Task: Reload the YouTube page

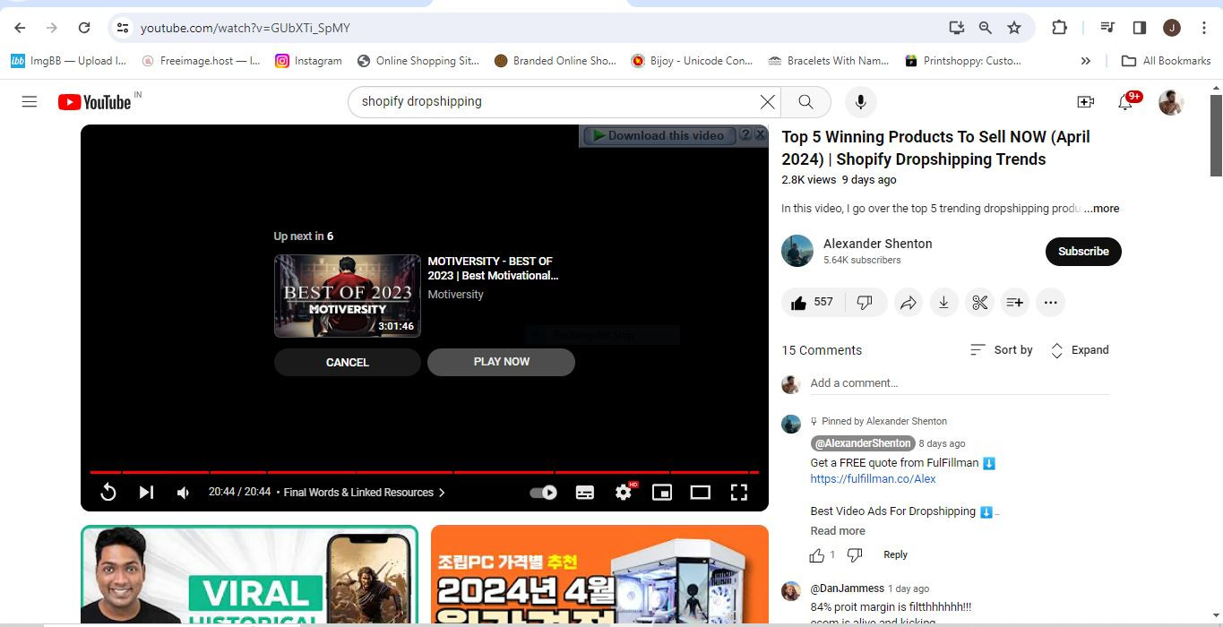Action: click(84, 28)
